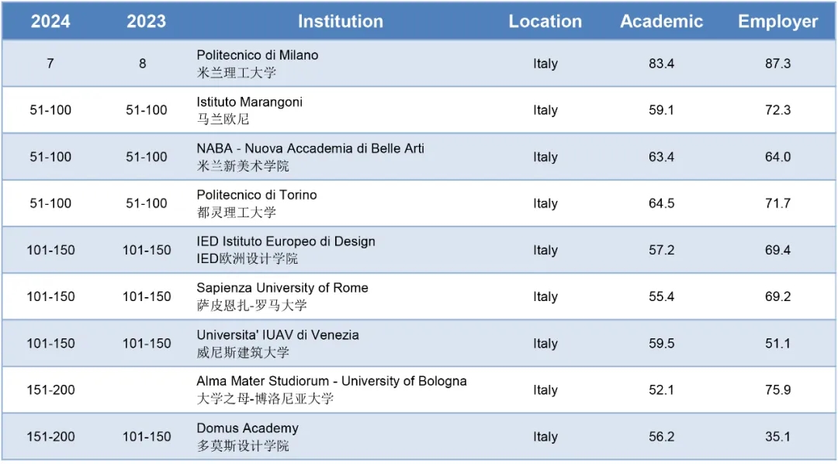Select Universita' IUAV di Venezia row

pos(419,343)
